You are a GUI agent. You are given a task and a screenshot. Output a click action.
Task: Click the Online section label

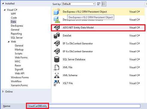coord(9,92)
